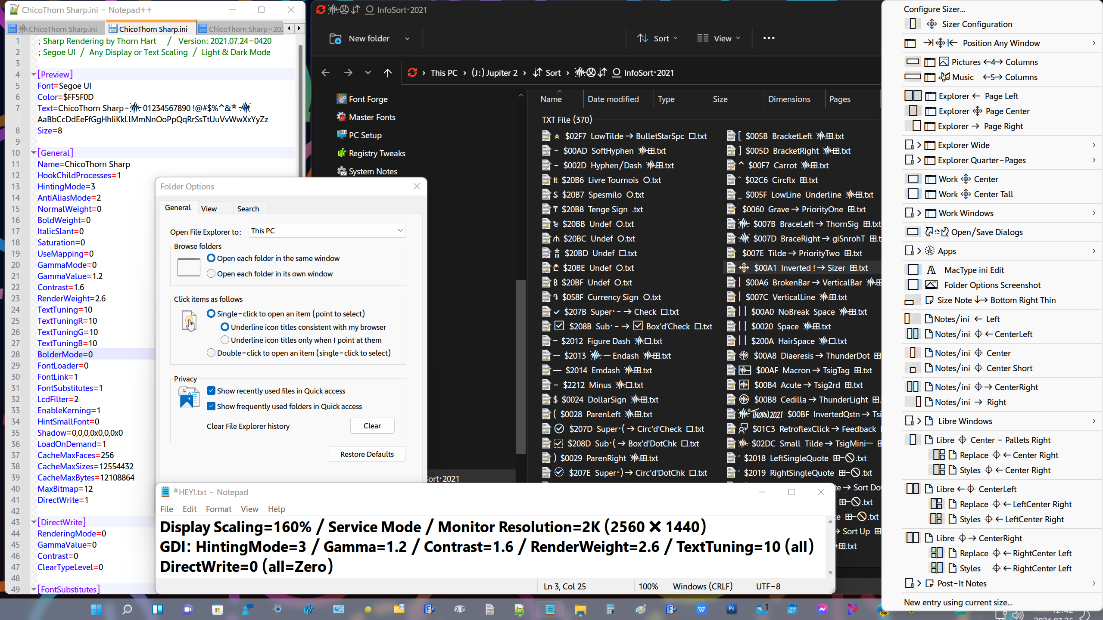Open System Notes from the sidebar
The image size is (1103, 620).
click(x=372, y=171)
